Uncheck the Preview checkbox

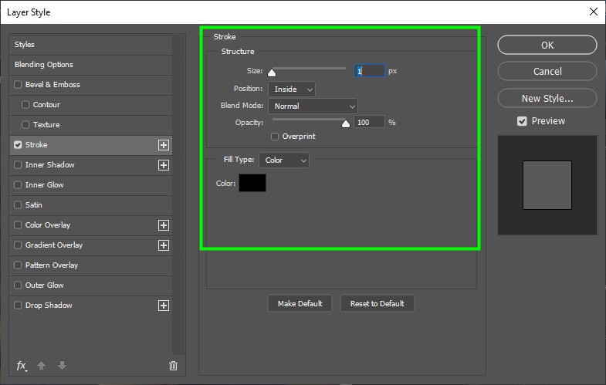point(522,121)
